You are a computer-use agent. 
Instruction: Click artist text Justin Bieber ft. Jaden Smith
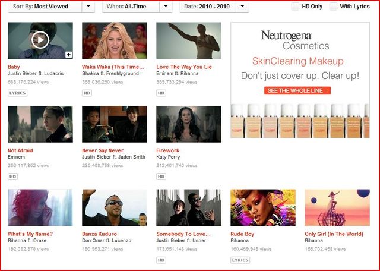(x=113, y=157)
